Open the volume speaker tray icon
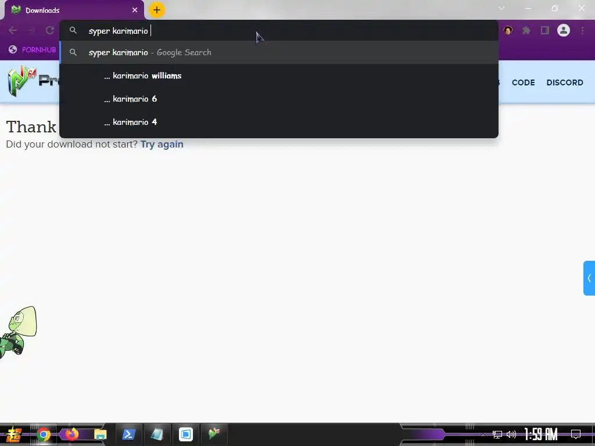Viewport: 595px width, 446px height. pos(511,434)
